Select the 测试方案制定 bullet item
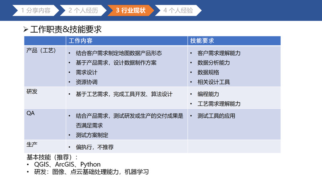Viewport: 322px width, 181px height. pyautogui.click(x=92, y=135)
